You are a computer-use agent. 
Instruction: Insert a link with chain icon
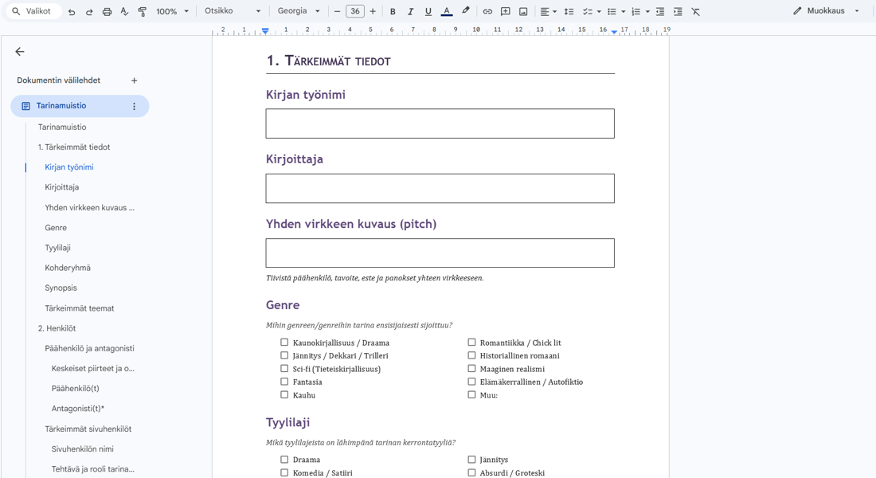[x=487, y=11]
